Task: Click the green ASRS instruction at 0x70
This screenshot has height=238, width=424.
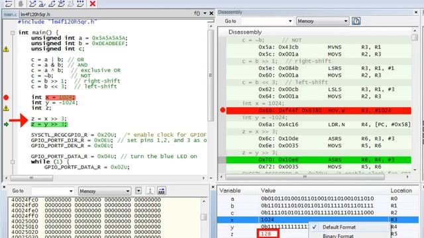Action: pos(319,160)
